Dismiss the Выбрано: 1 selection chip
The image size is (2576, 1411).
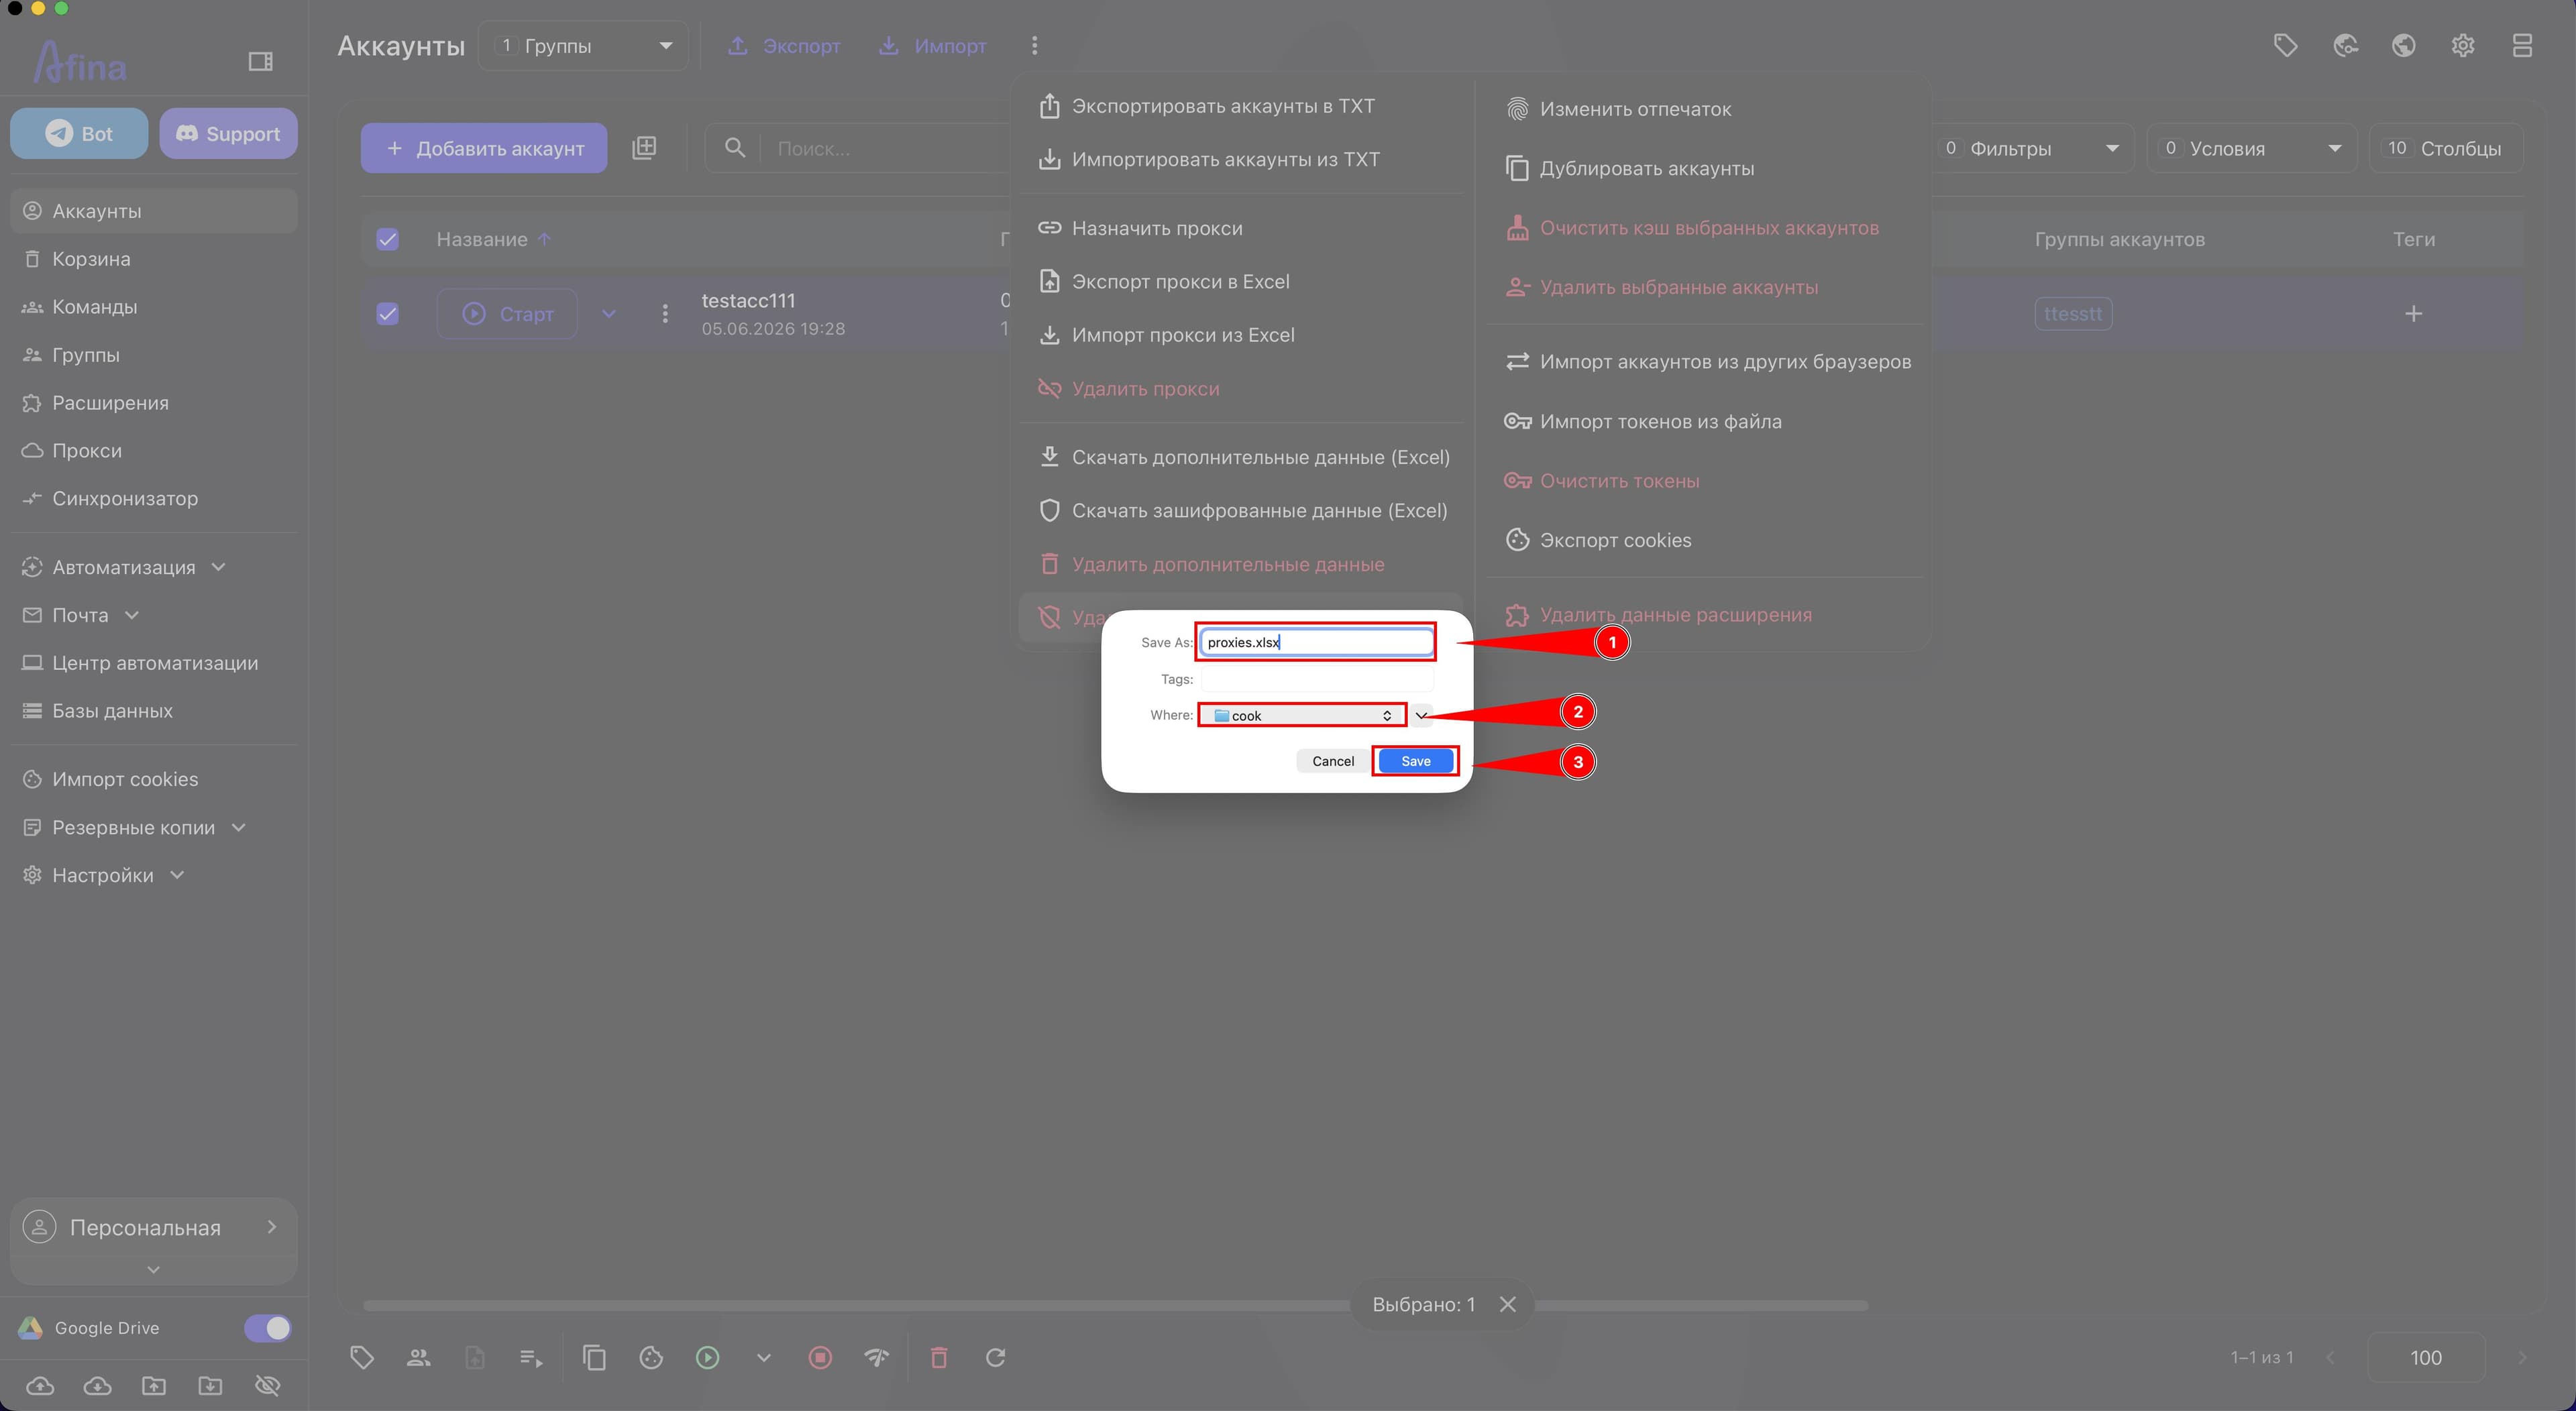coord(1508,1304)
